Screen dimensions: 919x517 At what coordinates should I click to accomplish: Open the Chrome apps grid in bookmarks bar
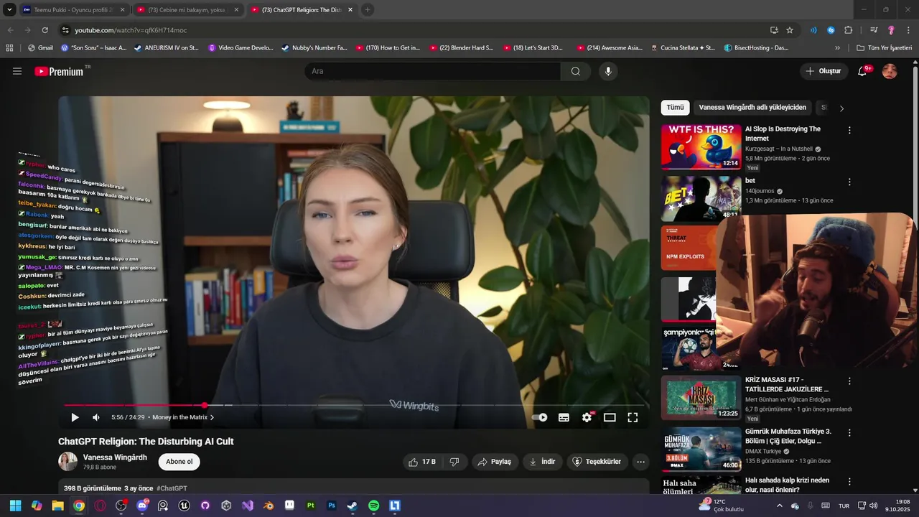pos(9,48)
